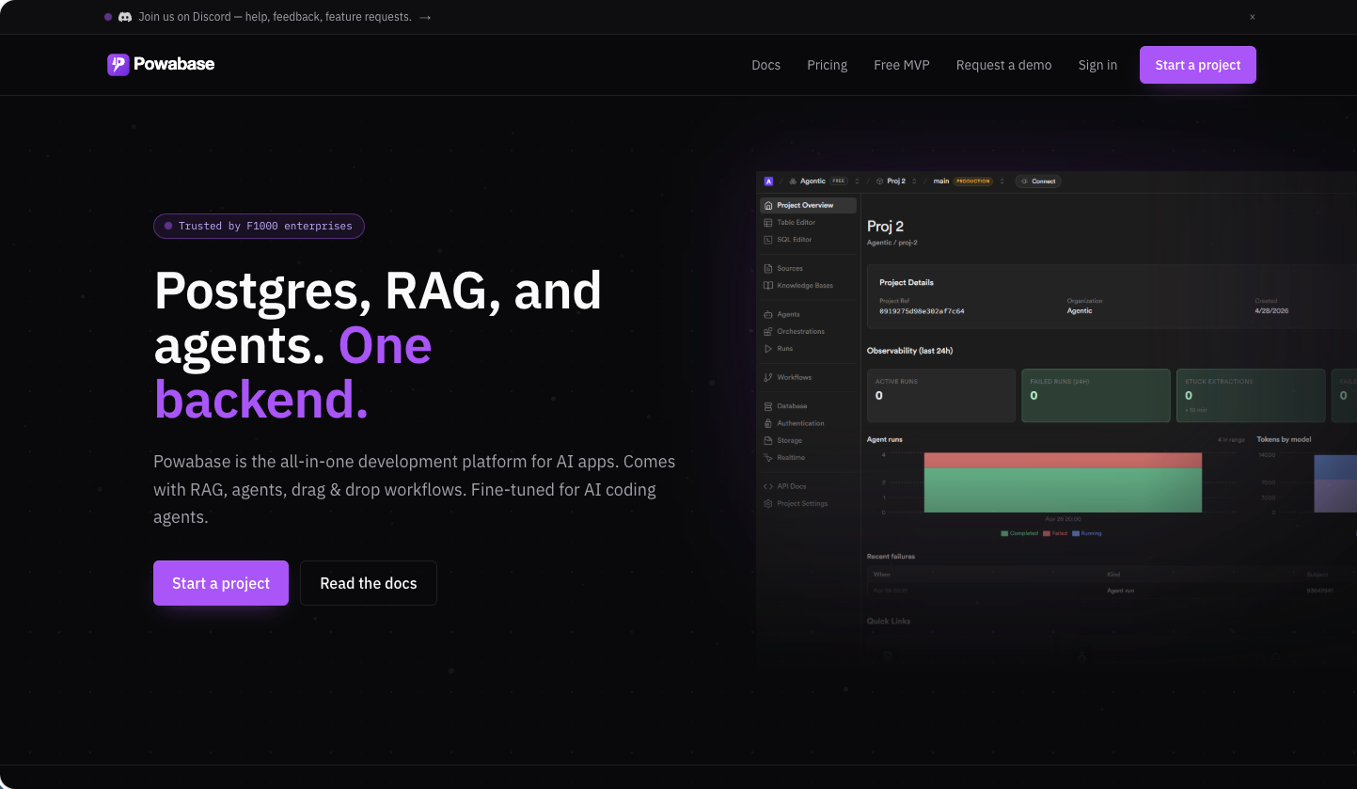Click the Table Editor icon in sidebar

768,223
